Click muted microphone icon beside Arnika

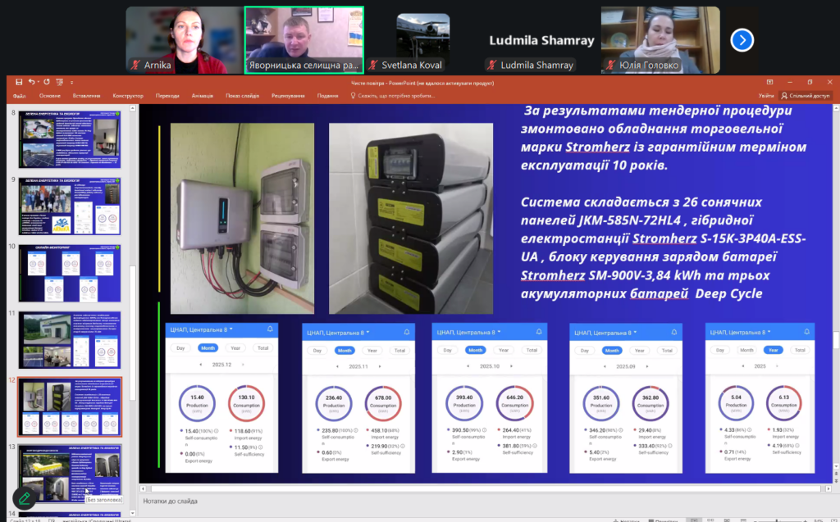135,65
